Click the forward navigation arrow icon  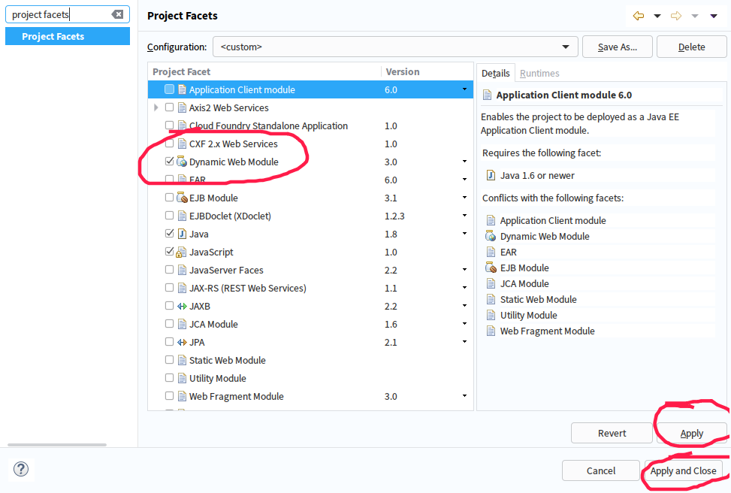676,16
